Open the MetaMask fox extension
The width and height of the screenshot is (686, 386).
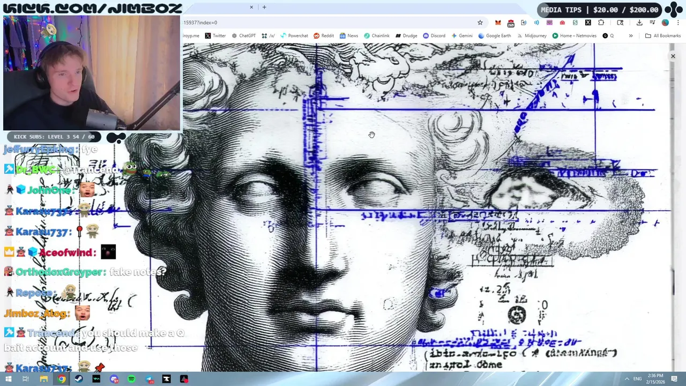click(498, 23)
